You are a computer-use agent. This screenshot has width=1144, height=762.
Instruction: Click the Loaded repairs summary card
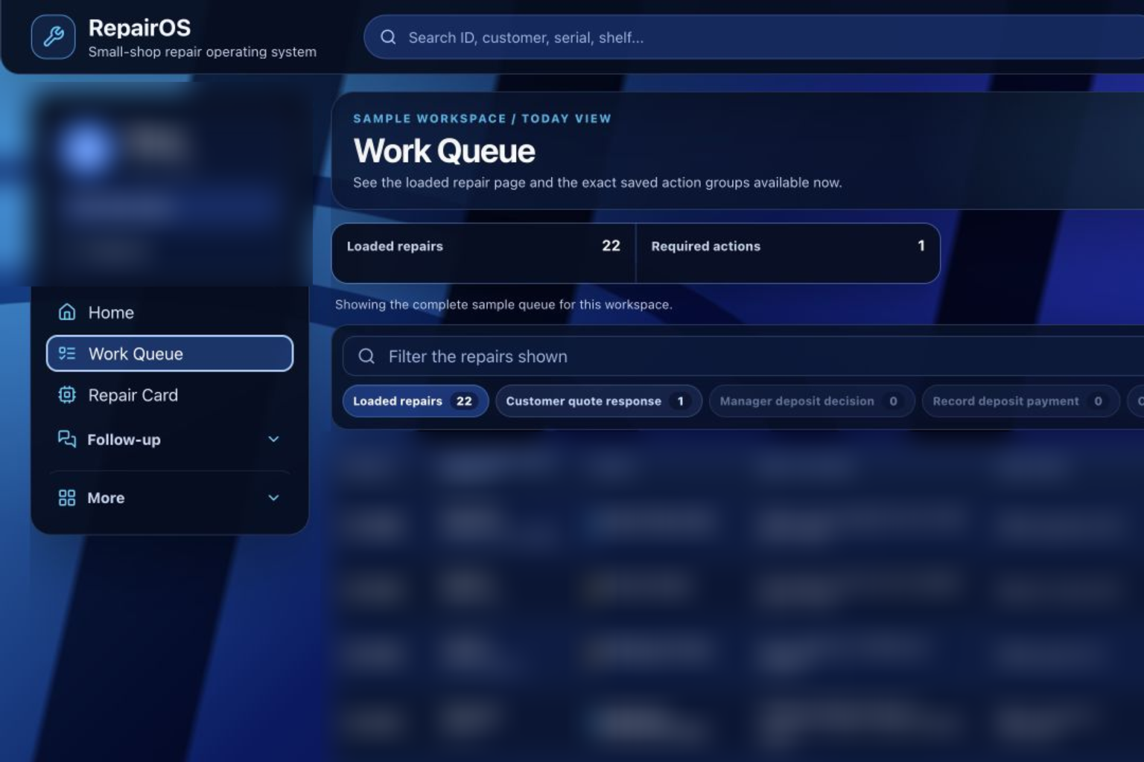(x=484, y=253)
